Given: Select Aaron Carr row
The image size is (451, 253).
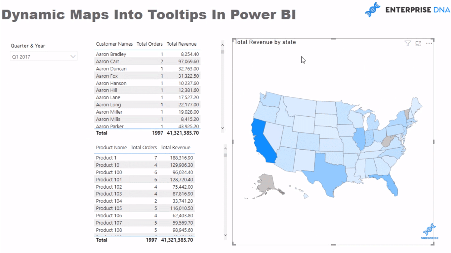Looking at the screenshot, I should 147,61.
